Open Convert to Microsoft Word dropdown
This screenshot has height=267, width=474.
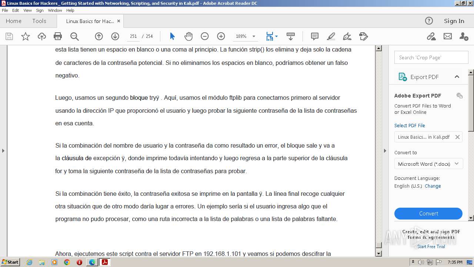[x=428, y=164]
